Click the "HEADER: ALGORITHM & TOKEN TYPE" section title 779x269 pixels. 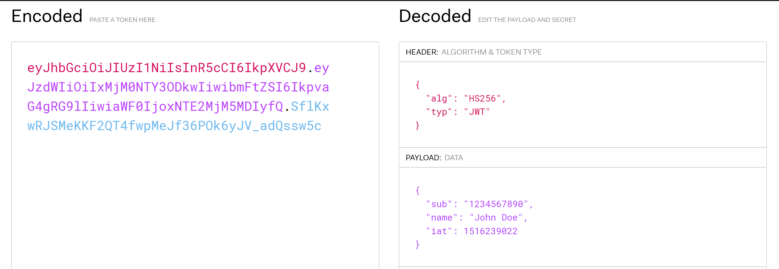pyautogui.click(x=473, y=52)
